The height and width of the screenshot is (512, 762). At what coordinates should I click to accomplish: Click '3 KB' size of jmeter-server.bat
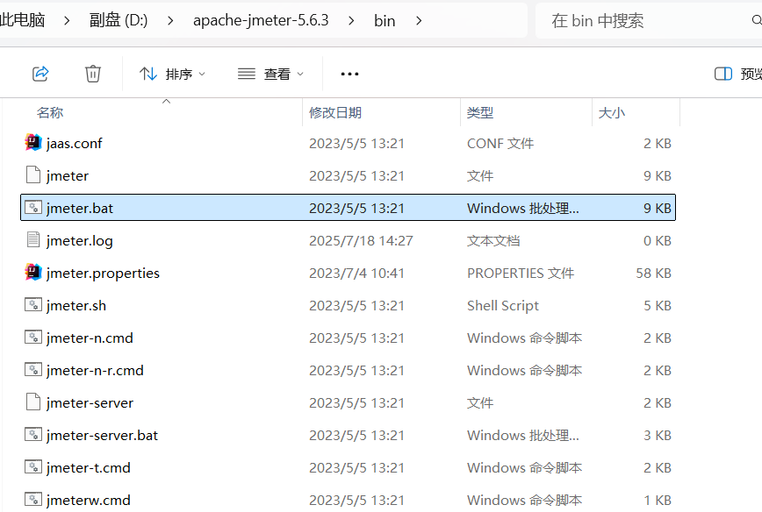658,436
